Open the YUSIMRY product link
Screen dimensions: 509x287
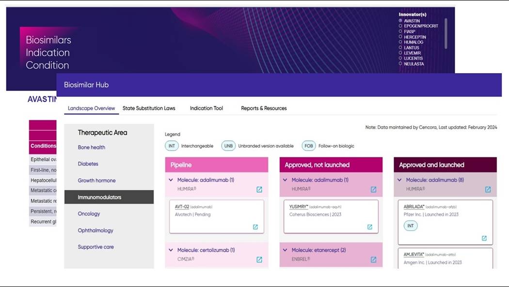299,207
